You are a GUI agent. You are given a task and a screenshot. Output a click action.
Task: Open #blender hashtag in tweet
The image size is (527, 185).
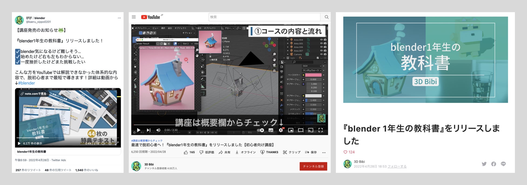[26, 83]
